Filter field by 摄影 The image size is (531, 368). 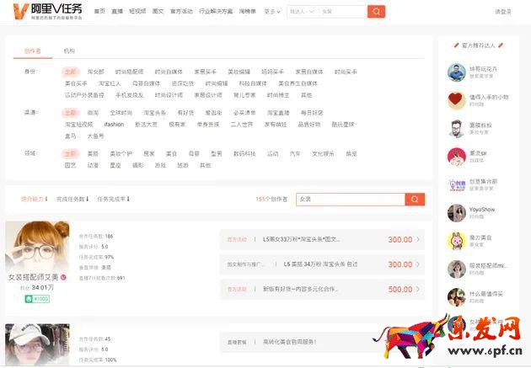tap(137, 165)
